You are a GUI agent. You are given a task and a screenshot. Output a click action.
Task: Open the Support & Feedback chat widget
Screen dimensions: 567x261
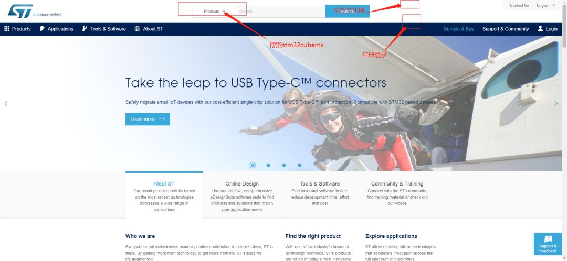548,244
